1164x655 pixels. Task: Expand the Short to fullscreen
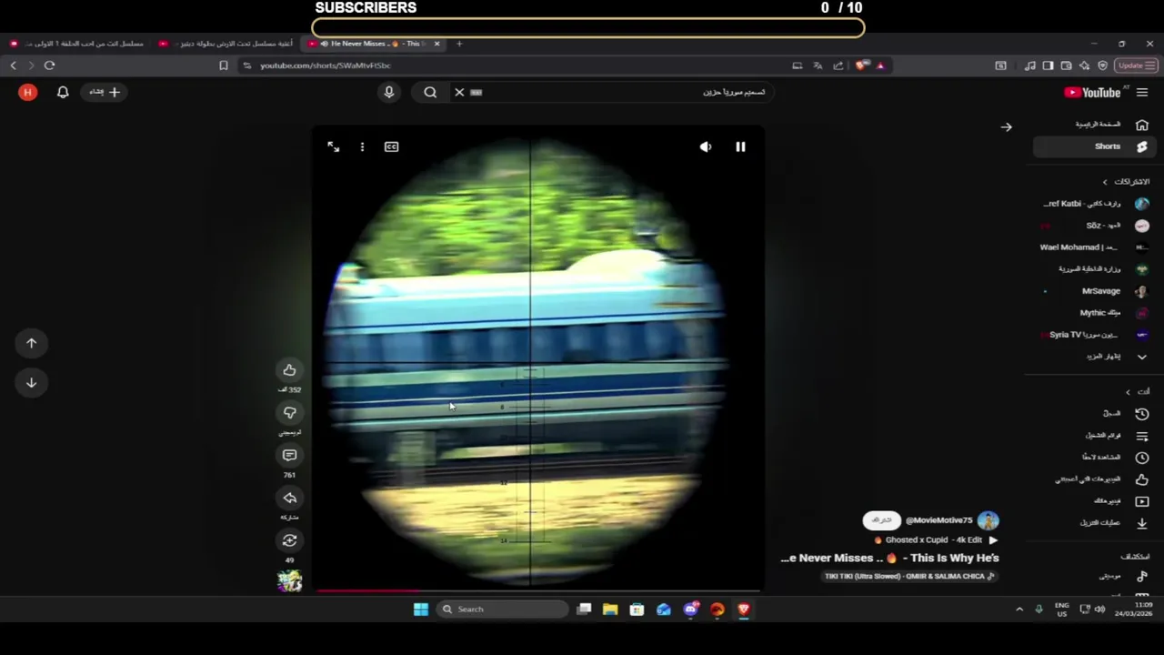[333, 146]
